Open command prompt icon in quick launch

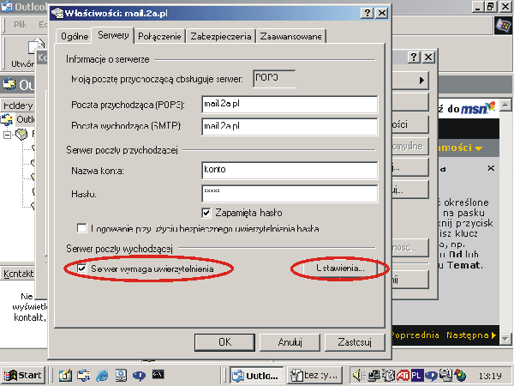tap(158, 375)
